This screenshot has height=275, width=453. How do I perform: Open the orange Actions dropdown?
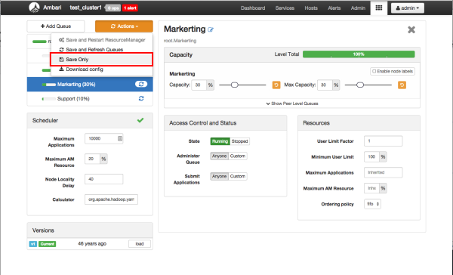(x=124, y=26)
